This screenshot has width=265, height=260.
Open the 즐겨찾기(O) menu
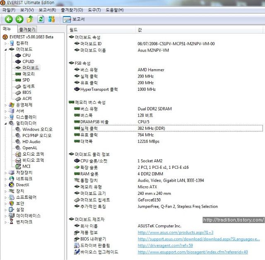(72, 10)
